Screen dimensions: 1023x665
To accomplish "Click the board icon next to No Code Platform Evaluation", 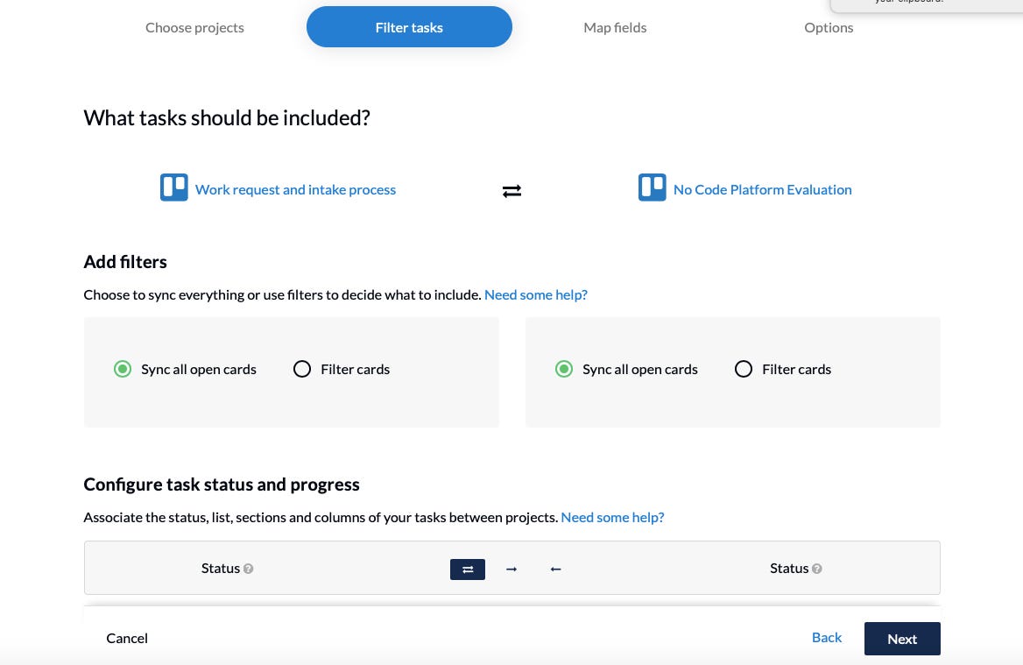I will 652,187.
